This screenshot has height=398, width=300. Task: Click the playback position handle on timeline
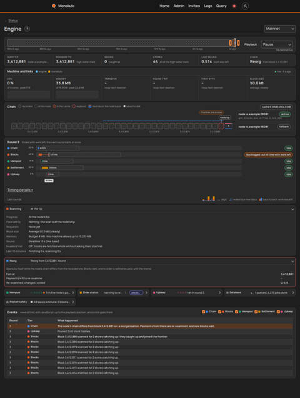coord(235,42)
